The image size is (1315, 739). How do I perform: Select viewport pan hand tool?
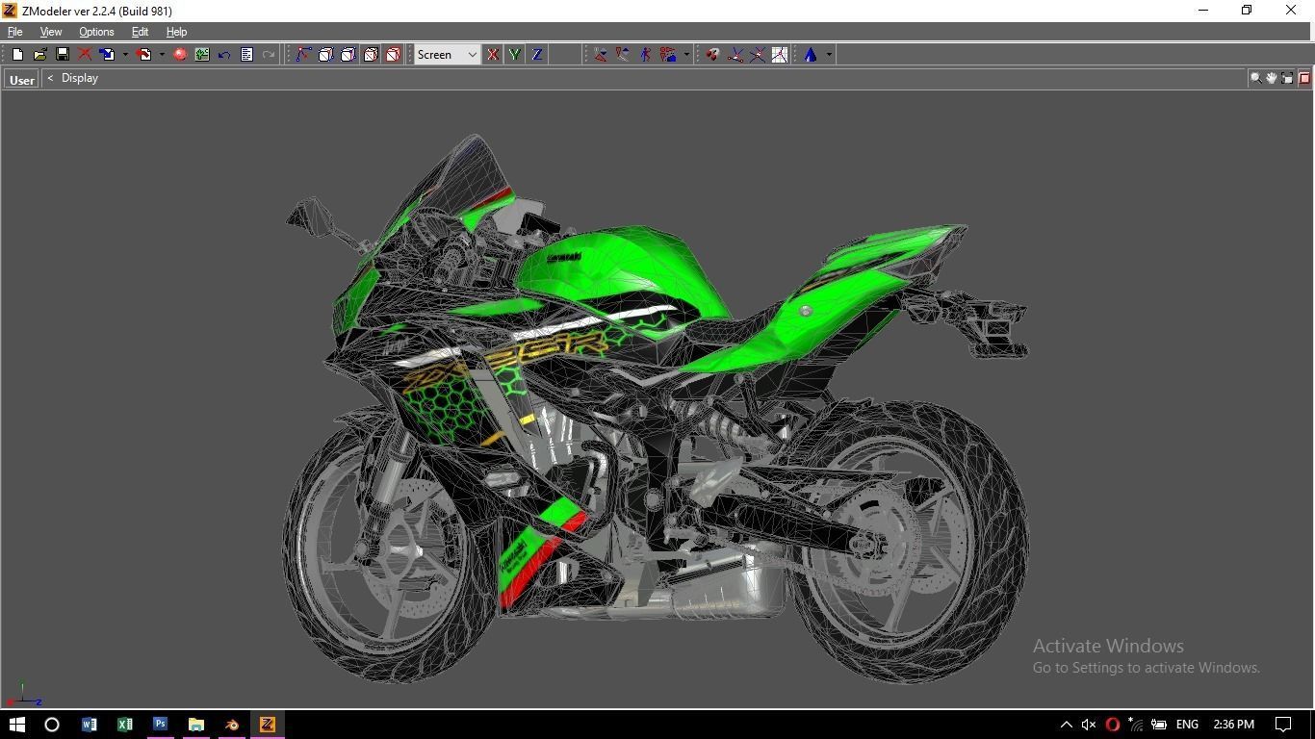(1272, 78)
